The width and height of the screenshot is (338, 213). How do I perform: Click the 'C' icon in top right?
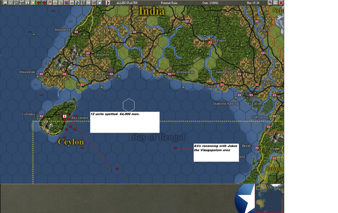click(x=276, y=2)
